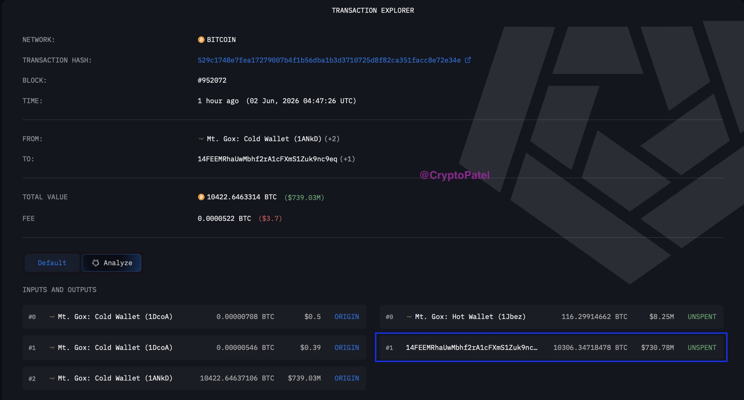Open the transaction hash 529c1748... link
This screenshot has width=744, height=400.
(x=329, y=60)
